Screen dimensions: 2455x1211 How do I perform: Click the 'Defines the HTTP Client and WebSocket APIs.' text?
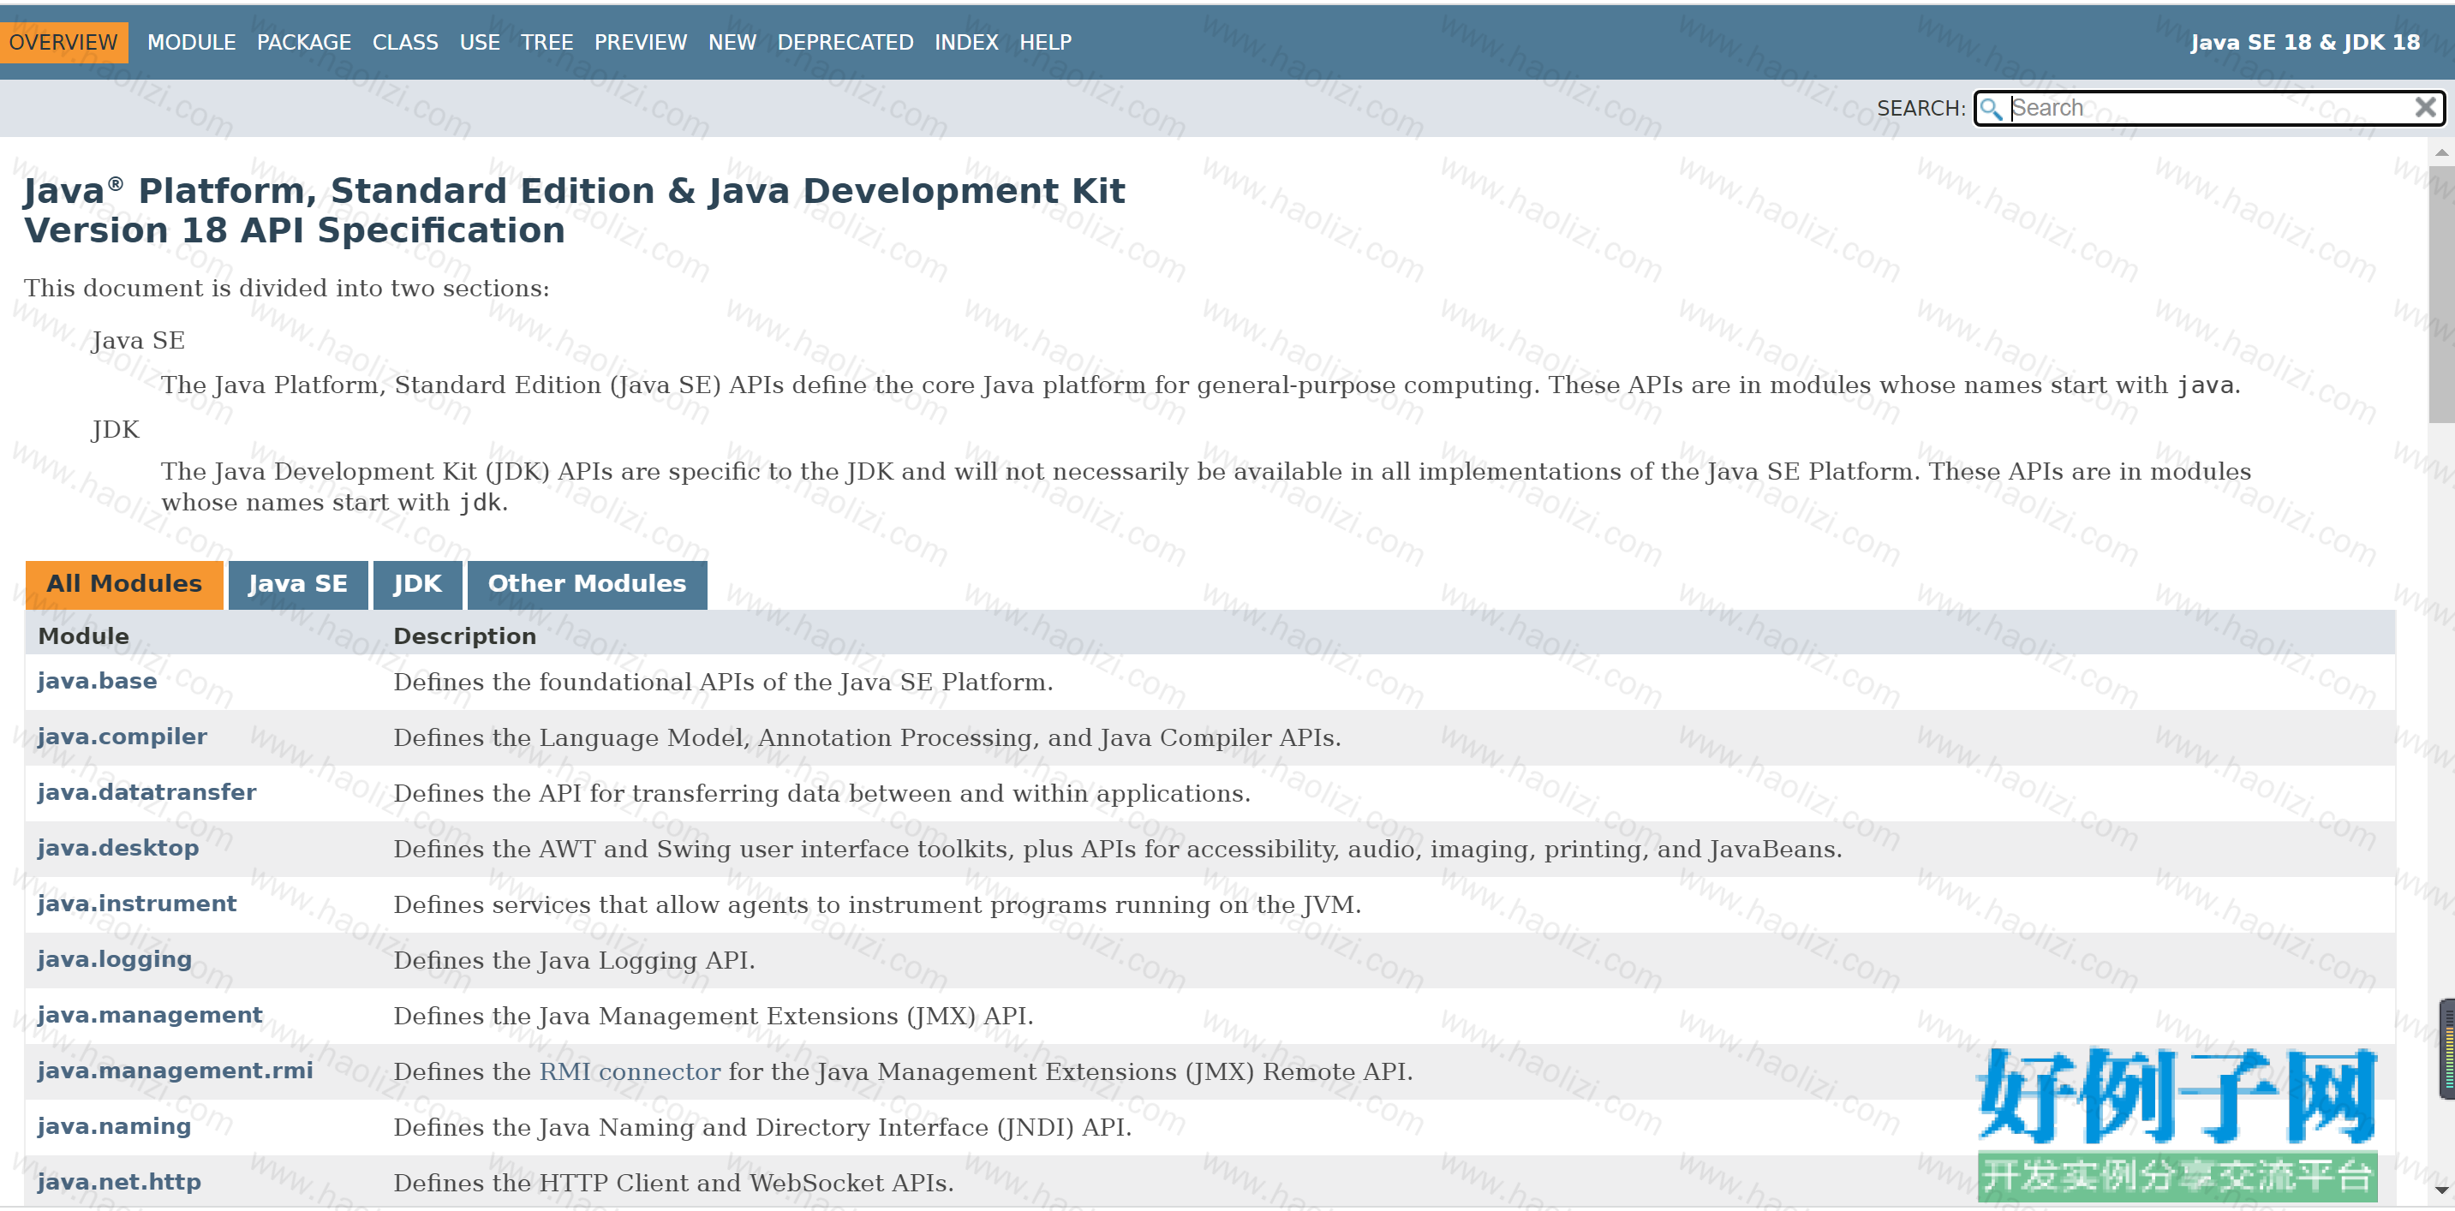(x=674, y=1184)
